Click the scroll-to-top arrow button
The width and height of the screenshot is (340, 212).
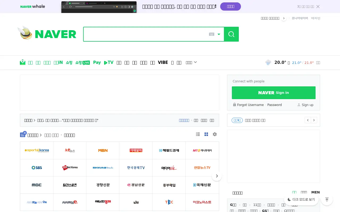pyautogui.click(x=327, y=200)
